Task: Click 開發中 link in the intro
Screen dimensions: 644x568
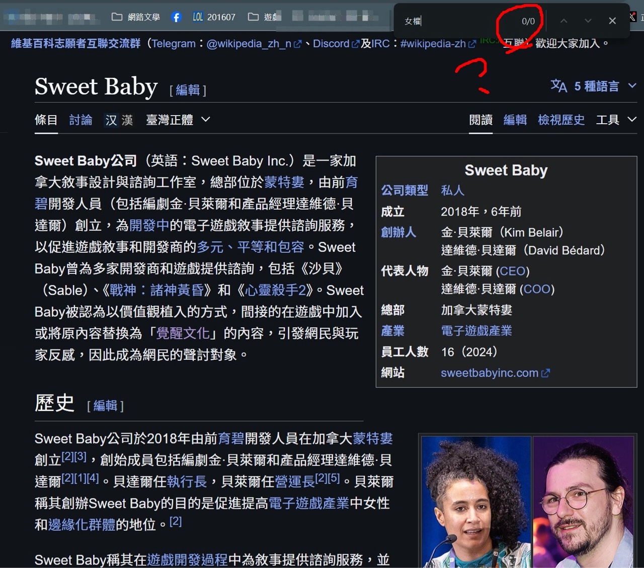Action: tap(149, 225)
